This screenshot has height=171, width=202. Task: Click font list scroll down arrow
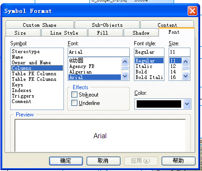tap(125, 76)
